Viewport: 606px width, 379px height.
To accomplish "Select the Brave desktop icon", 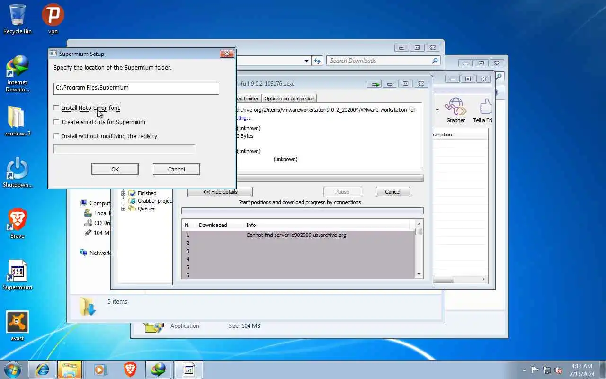I will tap(18, 223).
